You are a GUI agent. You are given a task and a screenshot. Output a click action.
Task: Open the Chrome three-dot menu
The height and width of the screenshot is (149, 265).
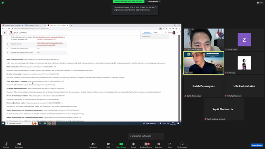pyautogui.click(x=179, y=29)
